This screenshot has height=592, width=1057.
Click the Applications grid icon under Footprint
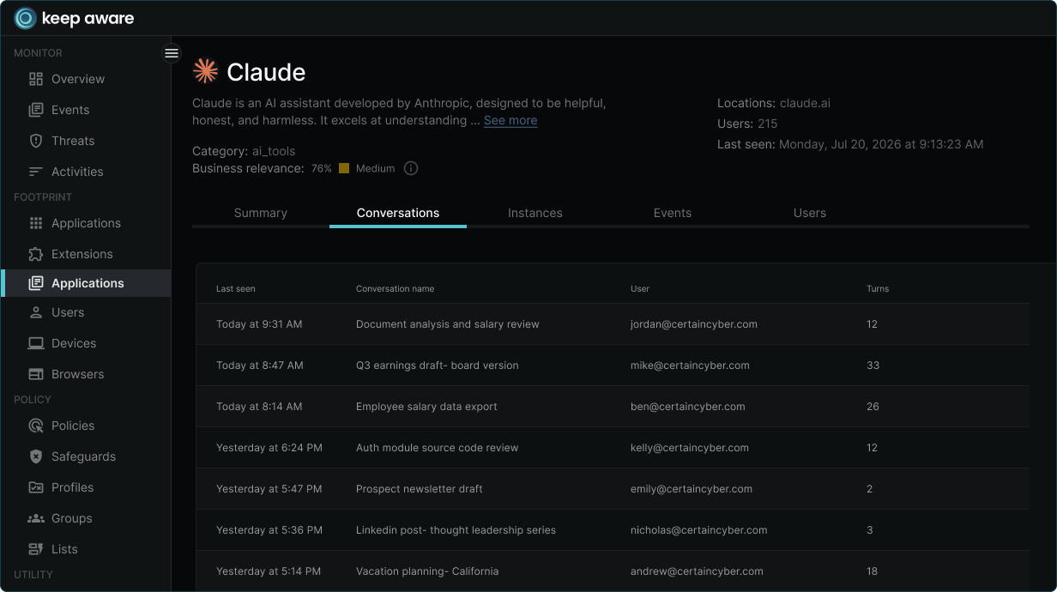pyautogui.click(x=36, y=223)
